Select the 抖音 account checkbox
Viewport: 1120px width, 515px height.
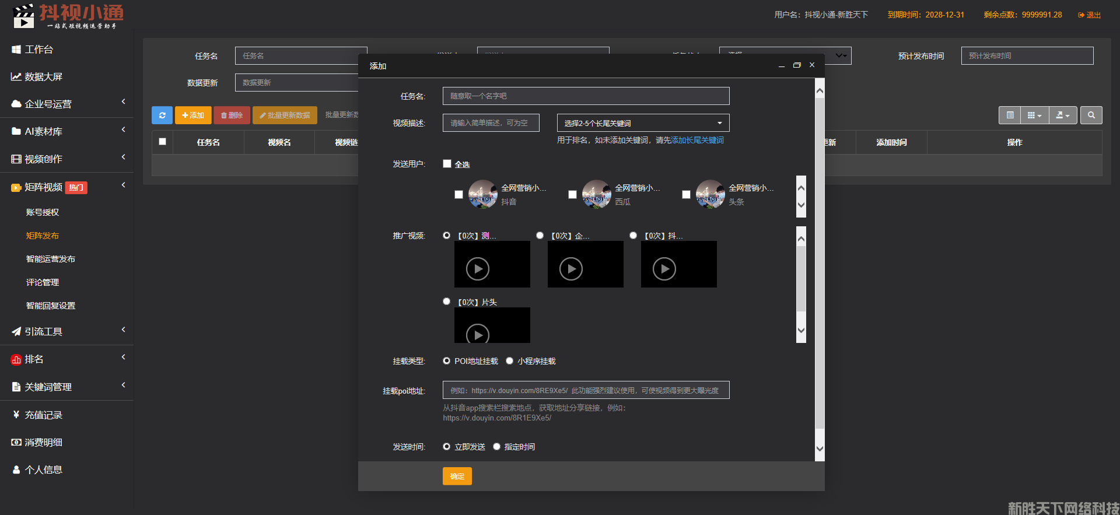pos(459,195)
